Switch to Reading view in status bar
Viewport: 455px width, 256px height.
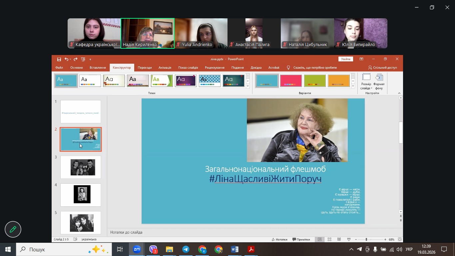pyautogui.click(x=339, y=239)
